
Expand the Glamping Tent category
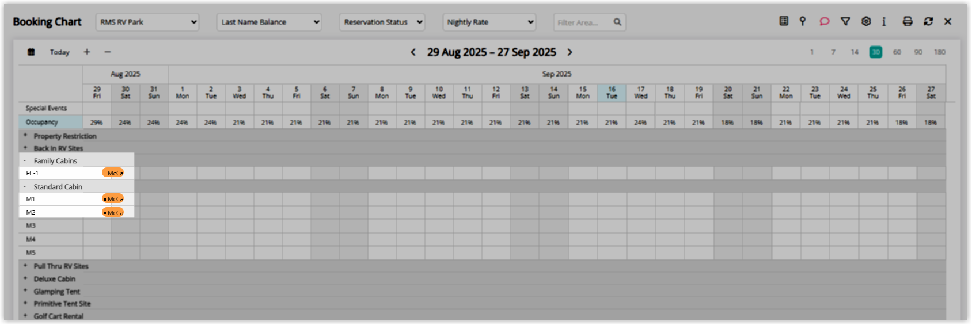point(25,291)
